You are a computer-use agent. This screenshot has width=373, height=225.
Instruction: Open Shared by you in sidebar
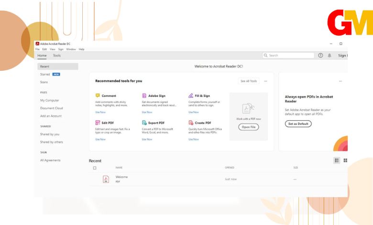50,135
